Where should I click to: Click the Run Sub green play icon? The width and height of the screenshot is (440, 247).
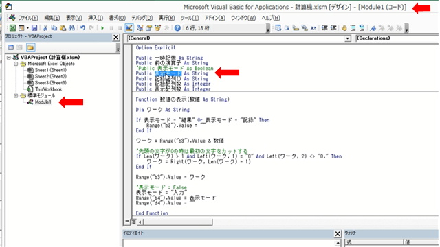(102, 27)
